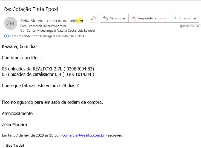Click the ZM sender avatar

pyautogui.click(x=10, y=23)
